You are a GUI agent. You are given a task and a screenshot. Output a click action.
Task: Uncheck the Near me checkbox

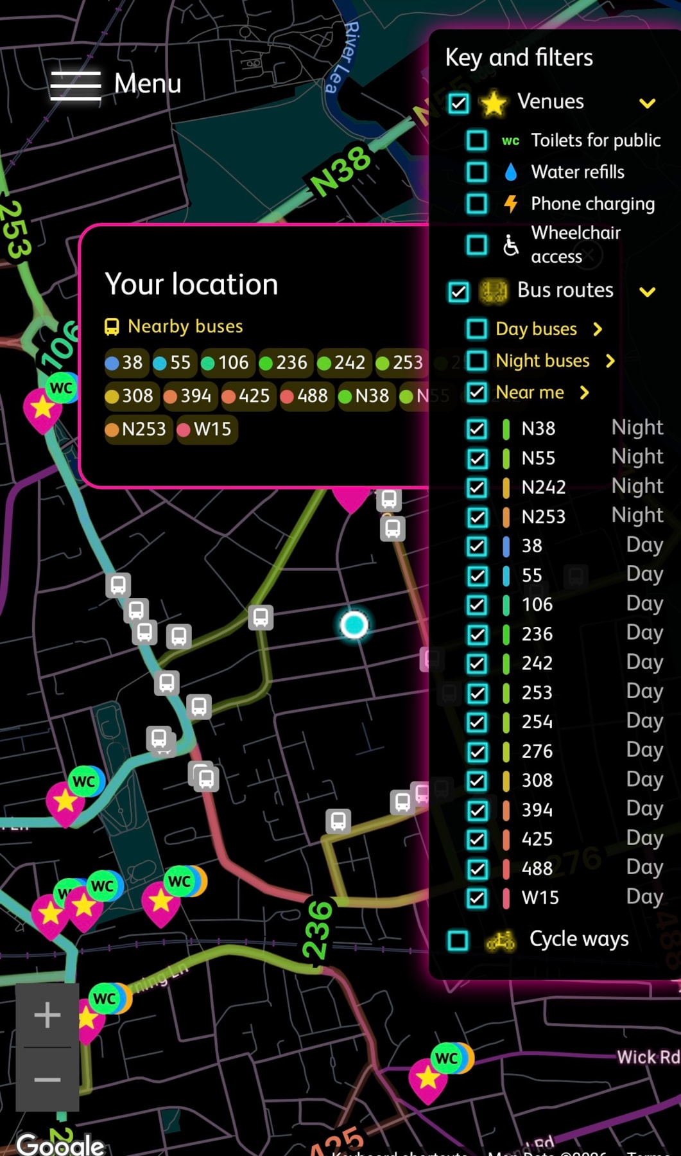coord(476,392)
